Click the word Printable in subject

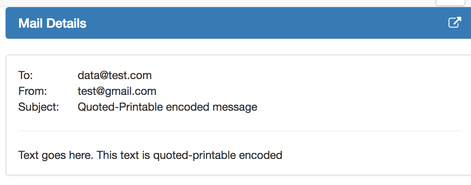(x=141, y=107)
